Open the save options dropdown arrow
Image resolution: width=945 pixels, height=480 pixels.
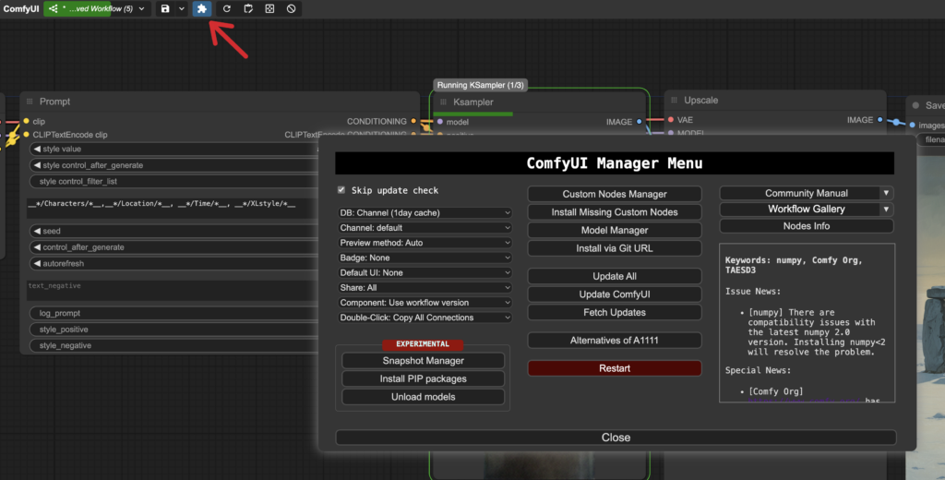click(182, 8)
